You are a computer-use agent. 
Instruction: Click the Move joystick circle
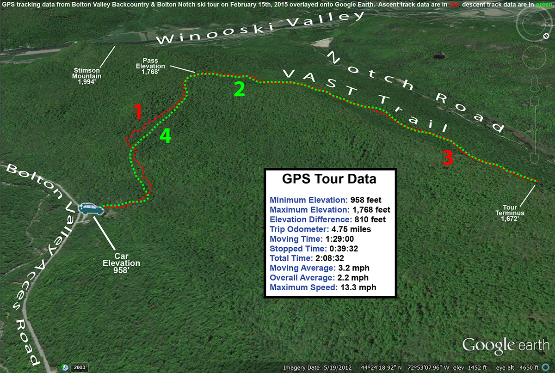[534, 58]
